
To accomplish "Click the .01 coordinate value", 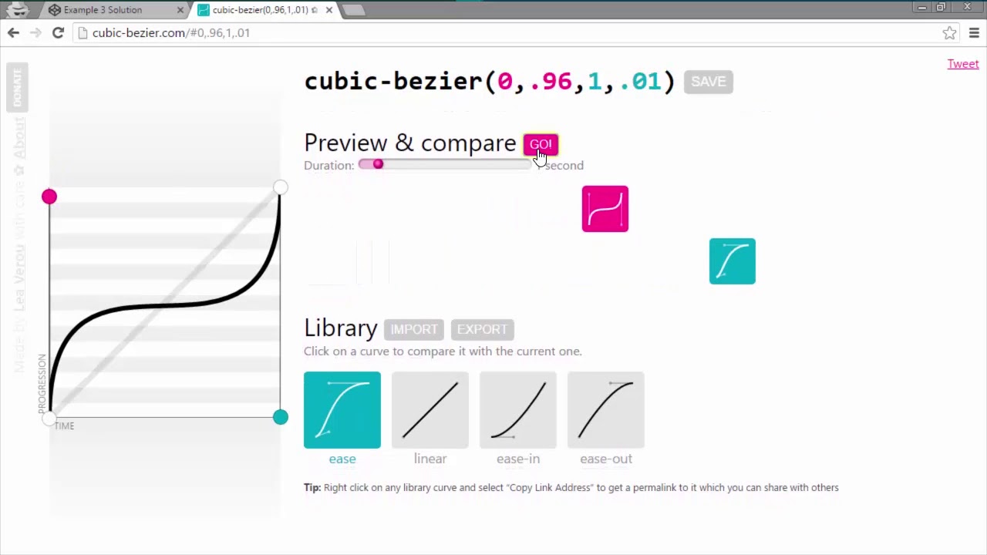I will pyautogui.click(x=639, y=82).
